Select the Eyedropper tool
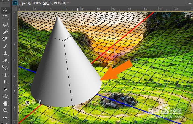Screen dimensions: 193x124 pos(5,39)
